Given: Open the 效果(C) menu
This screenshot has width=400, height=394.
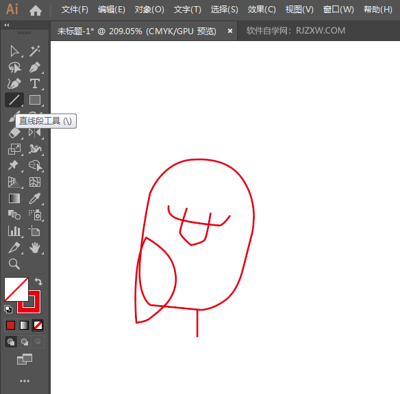Looking at the screenshot, I should (262, 10).
